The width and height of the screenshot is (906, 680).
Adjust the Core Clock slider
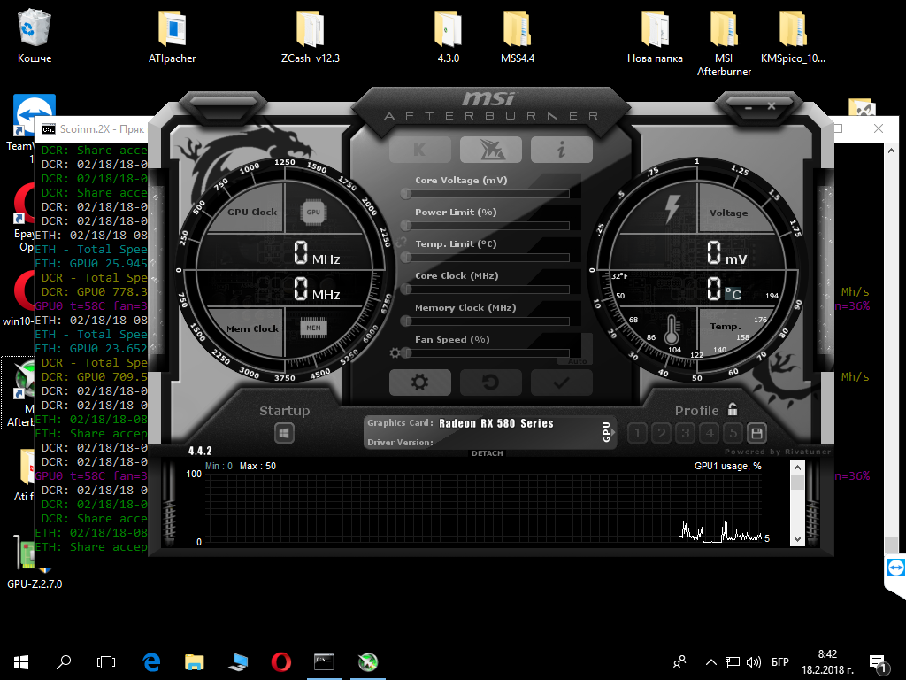point(488,290)
